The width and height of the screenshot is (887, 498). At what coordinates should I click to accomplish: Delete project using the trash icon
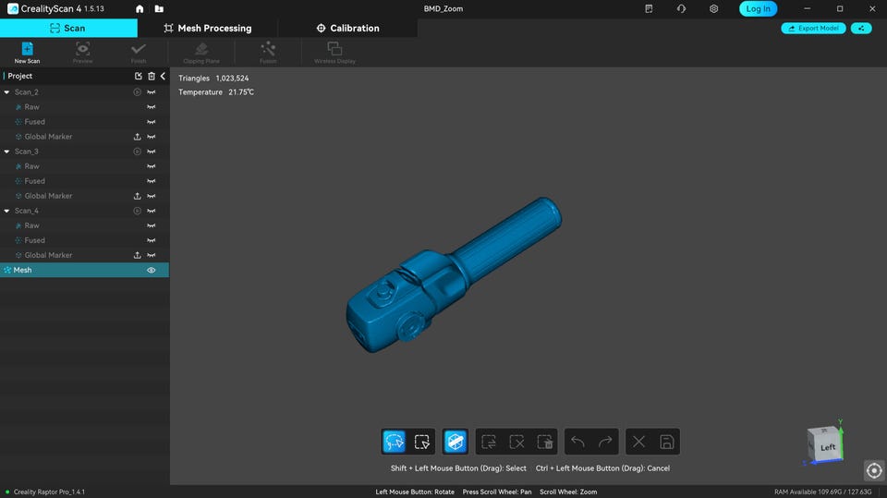pyautogui.click(x=152, y=76)
